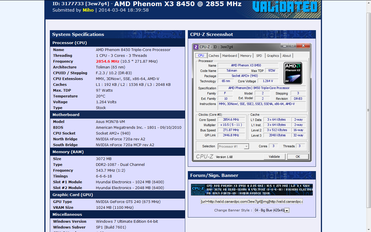Click the Slot #2 Module Hyundai 2048 MB value

(x=130, y=188)
